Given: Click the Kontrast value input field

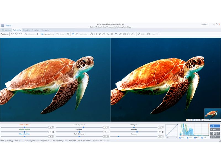Looking at the screenshot, I should [160, 132].
